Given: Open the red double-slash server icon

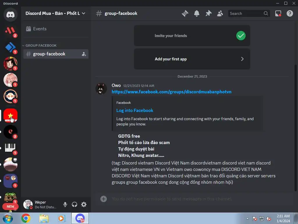Looking at the screenshot, I should 10,31.
